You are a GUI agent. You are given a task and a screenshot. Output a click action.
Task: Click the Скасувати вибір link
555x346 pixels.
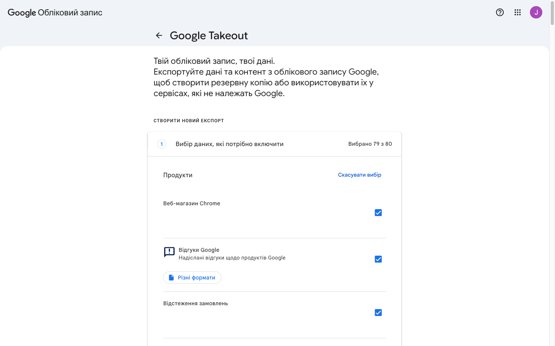click(x=360, y=175)
